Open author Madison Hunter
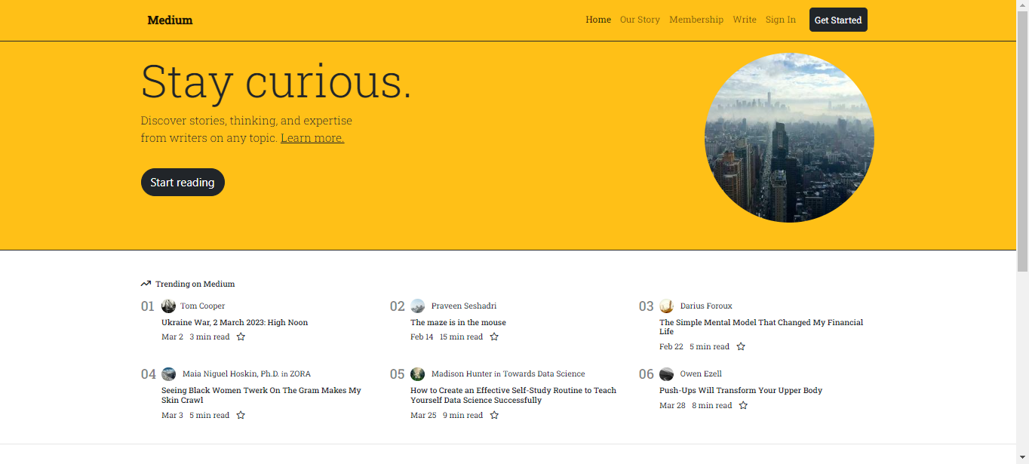 pyautogui.click(x=462, y=373)
